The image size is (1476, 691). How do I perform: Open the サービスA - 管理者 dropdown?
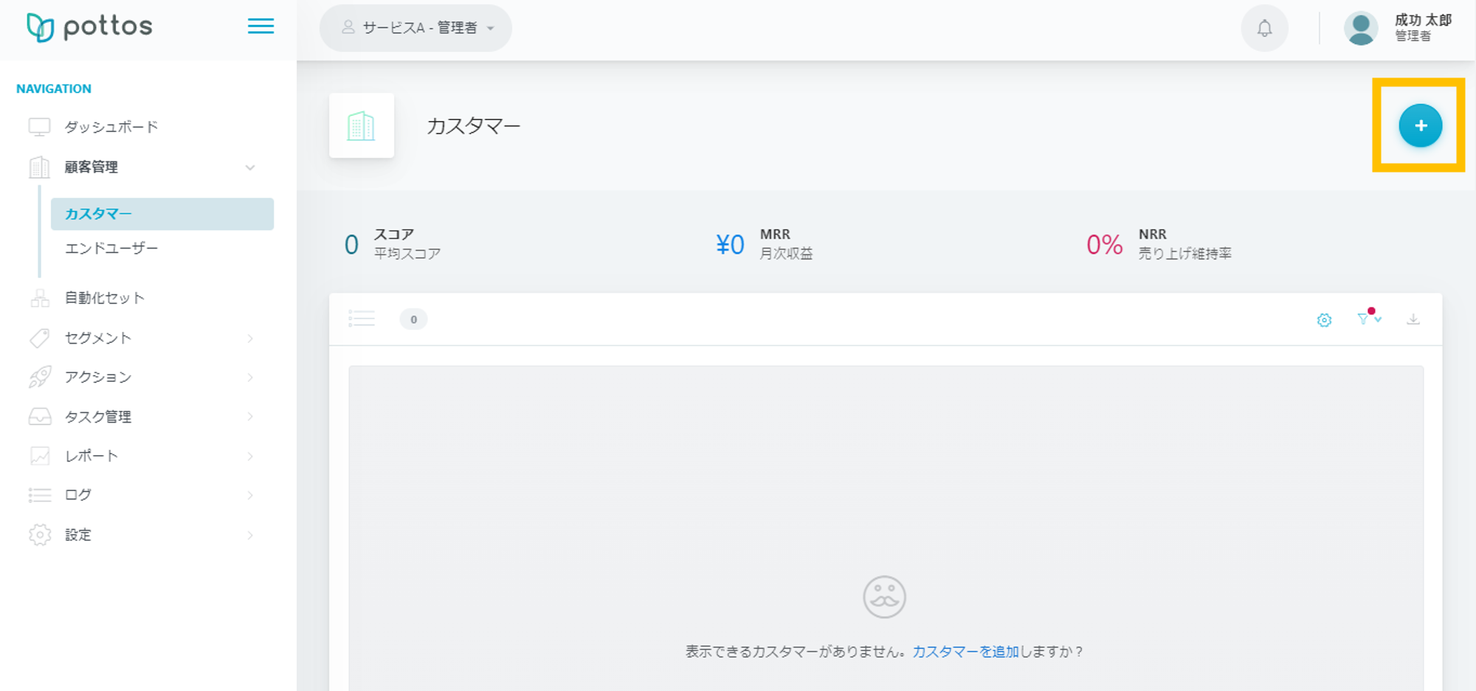415,28
